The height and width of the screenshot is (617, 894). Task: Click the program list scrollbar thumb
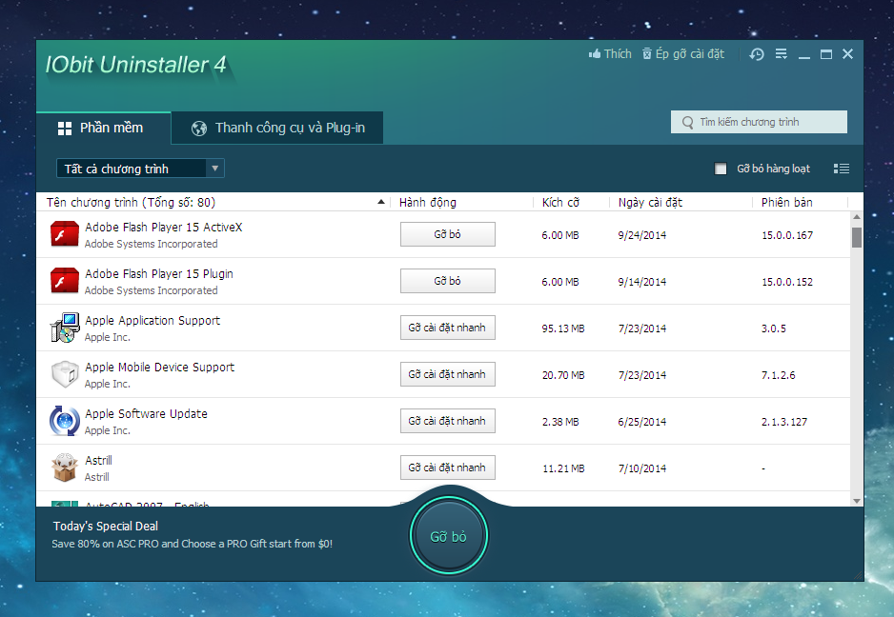click(x=857, y=238)
